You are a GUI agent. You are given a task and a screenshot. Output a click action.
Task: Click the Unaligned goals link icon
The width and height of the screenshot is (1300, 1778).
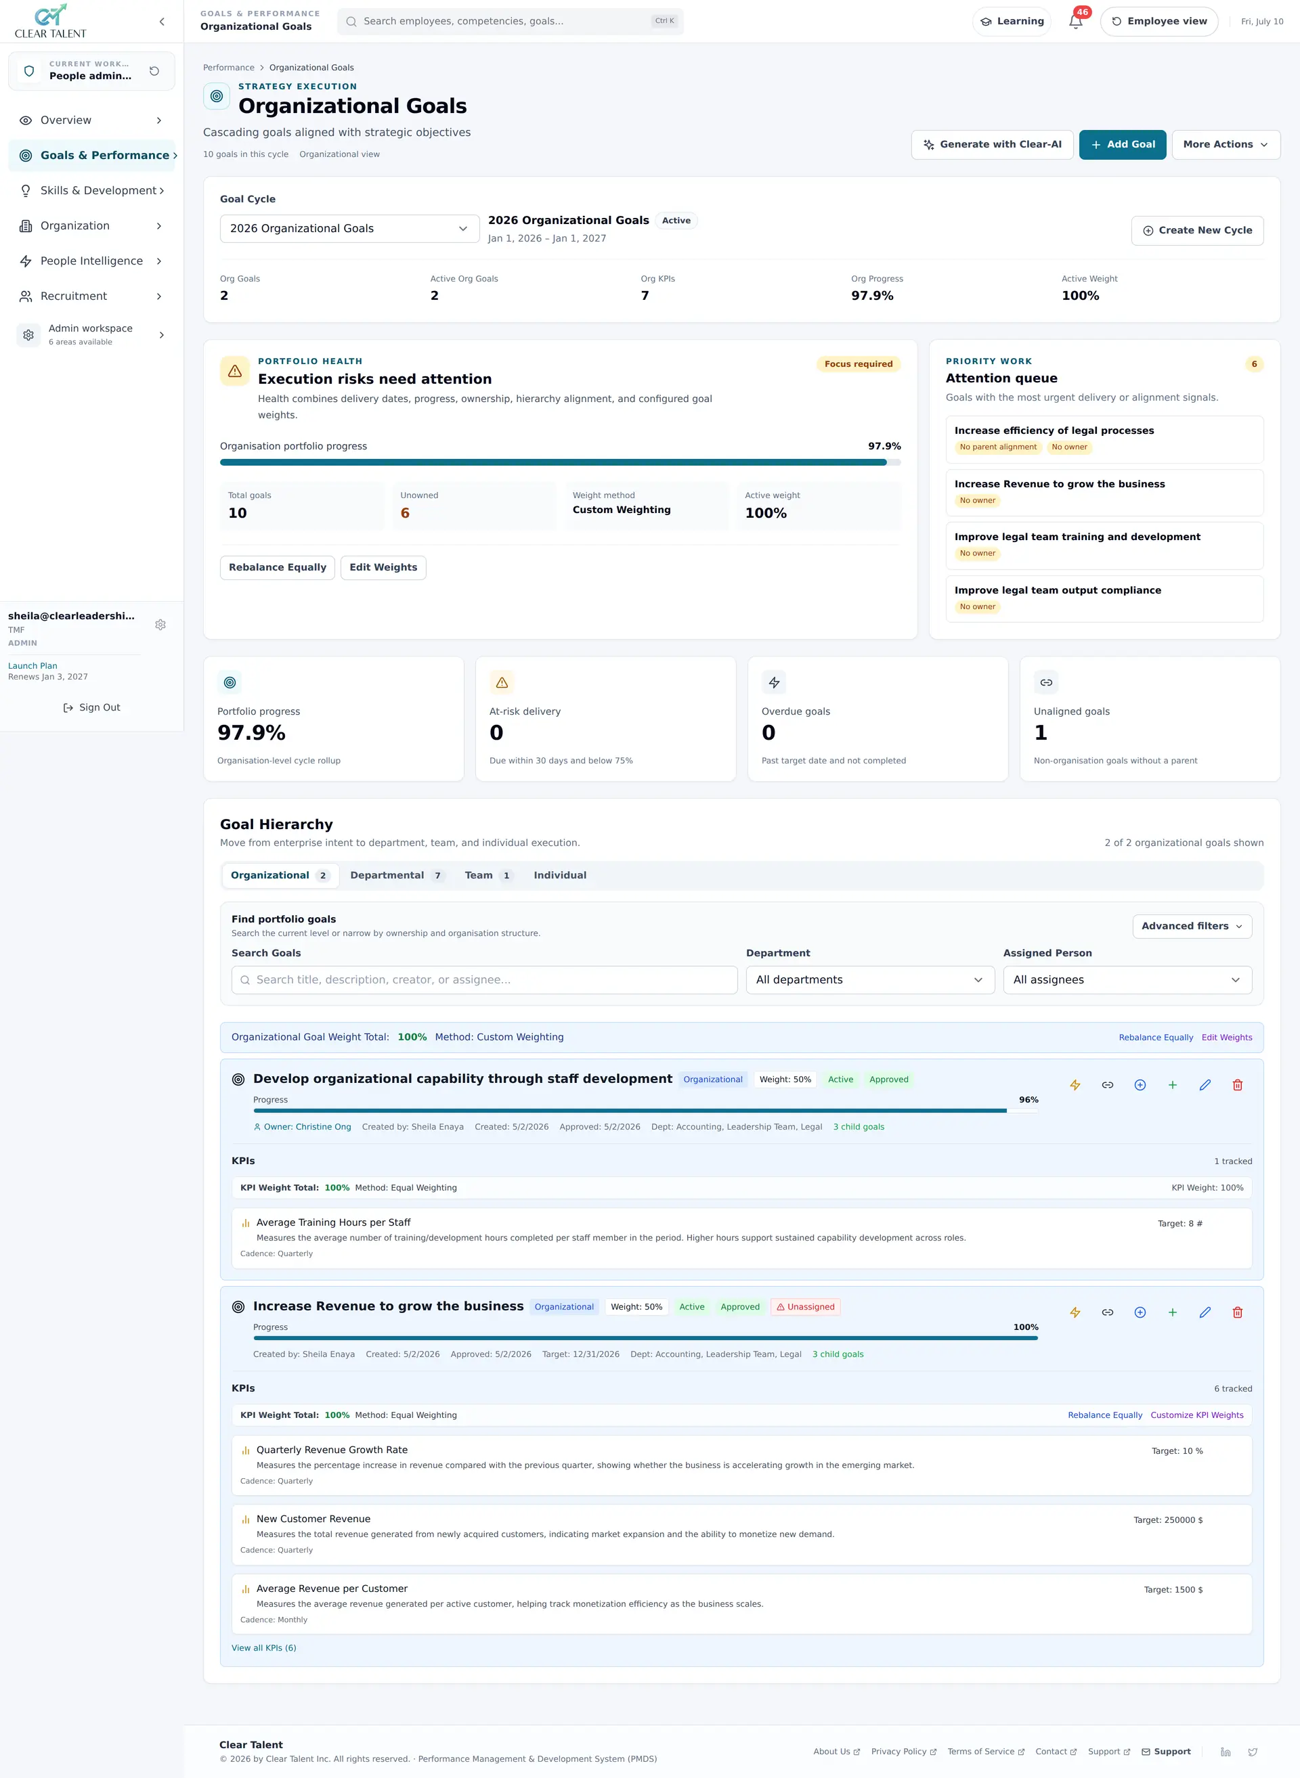pos(1046,683)
